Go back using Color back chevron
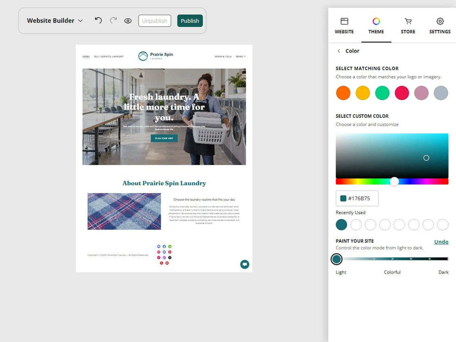Viewport: 456px width, 342px height. click(339, 51)
